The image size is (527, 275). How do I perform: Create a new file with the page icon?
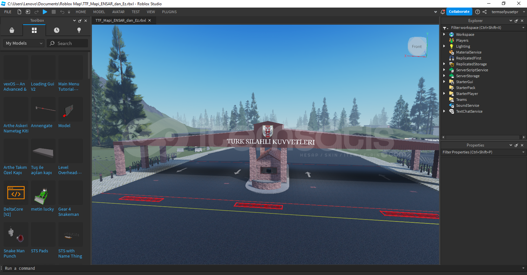19,12
